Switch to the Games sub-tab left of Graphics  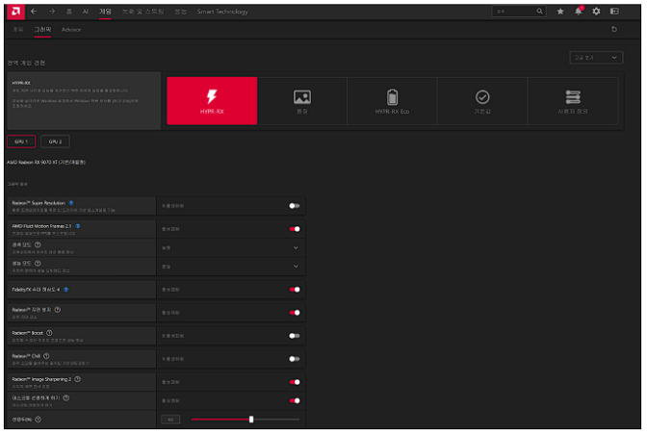coord(17,30)
